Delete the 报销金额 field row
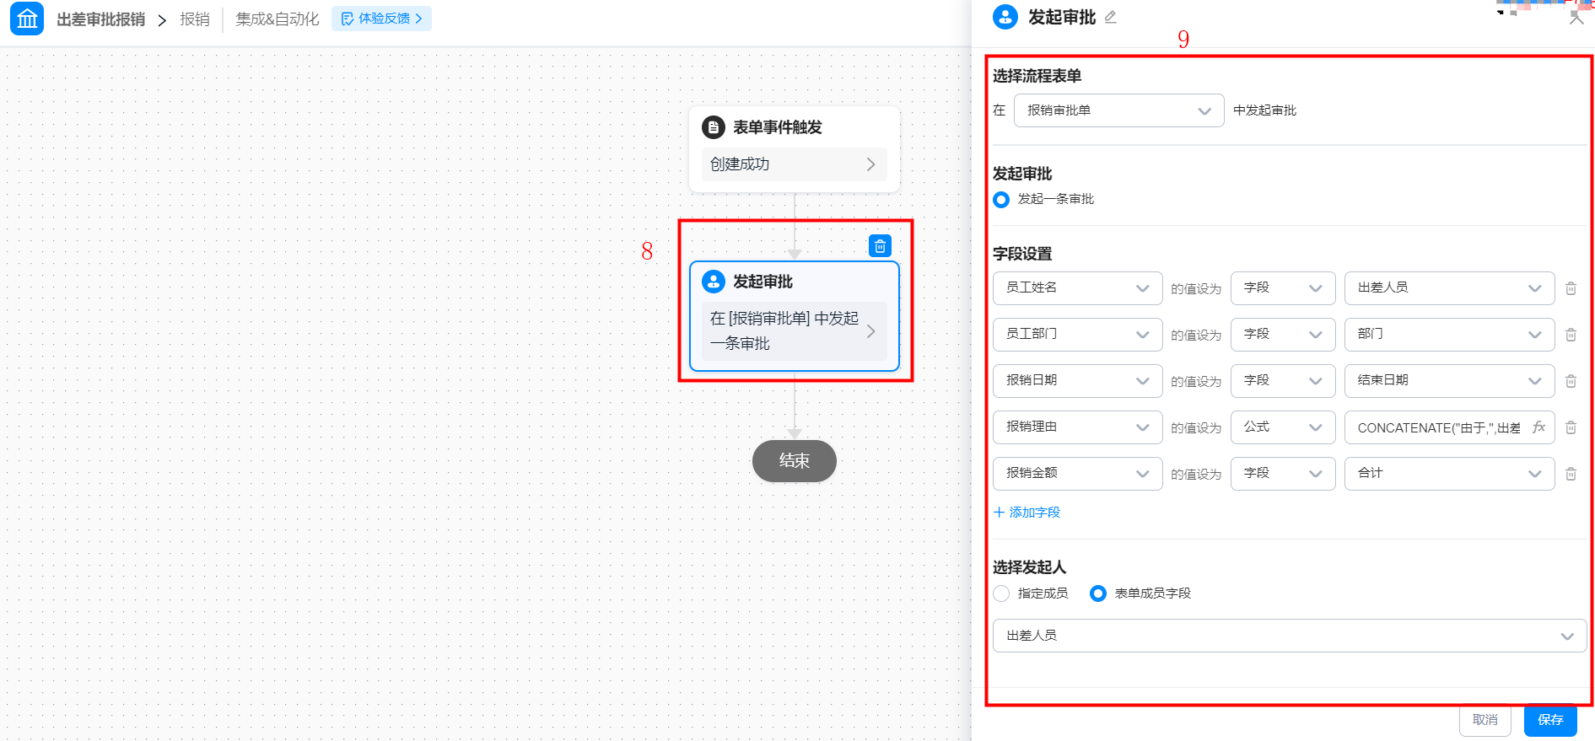This screenshot has height=741, width=1595. (1571, 474)
